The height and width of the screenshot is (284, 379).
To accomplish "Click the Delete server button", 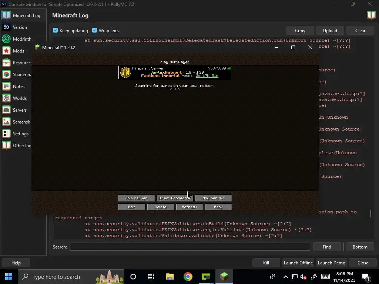I will [161, 207].
